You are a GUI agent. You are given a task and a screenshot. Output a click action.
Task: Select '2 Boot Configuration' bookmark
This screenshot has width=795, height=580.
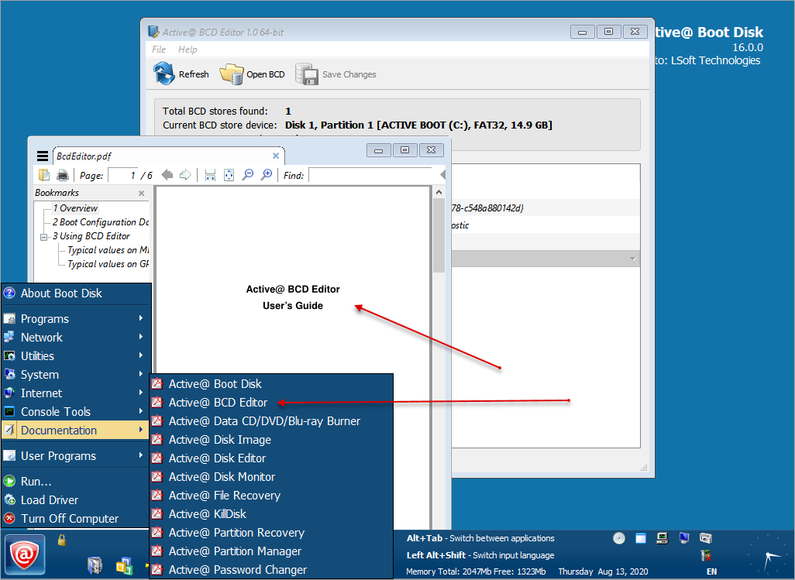(101, 222)
